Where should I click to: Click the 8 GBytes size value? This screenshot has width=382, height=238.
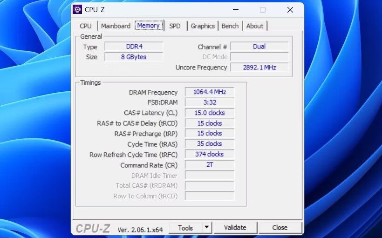pos(134,57)
